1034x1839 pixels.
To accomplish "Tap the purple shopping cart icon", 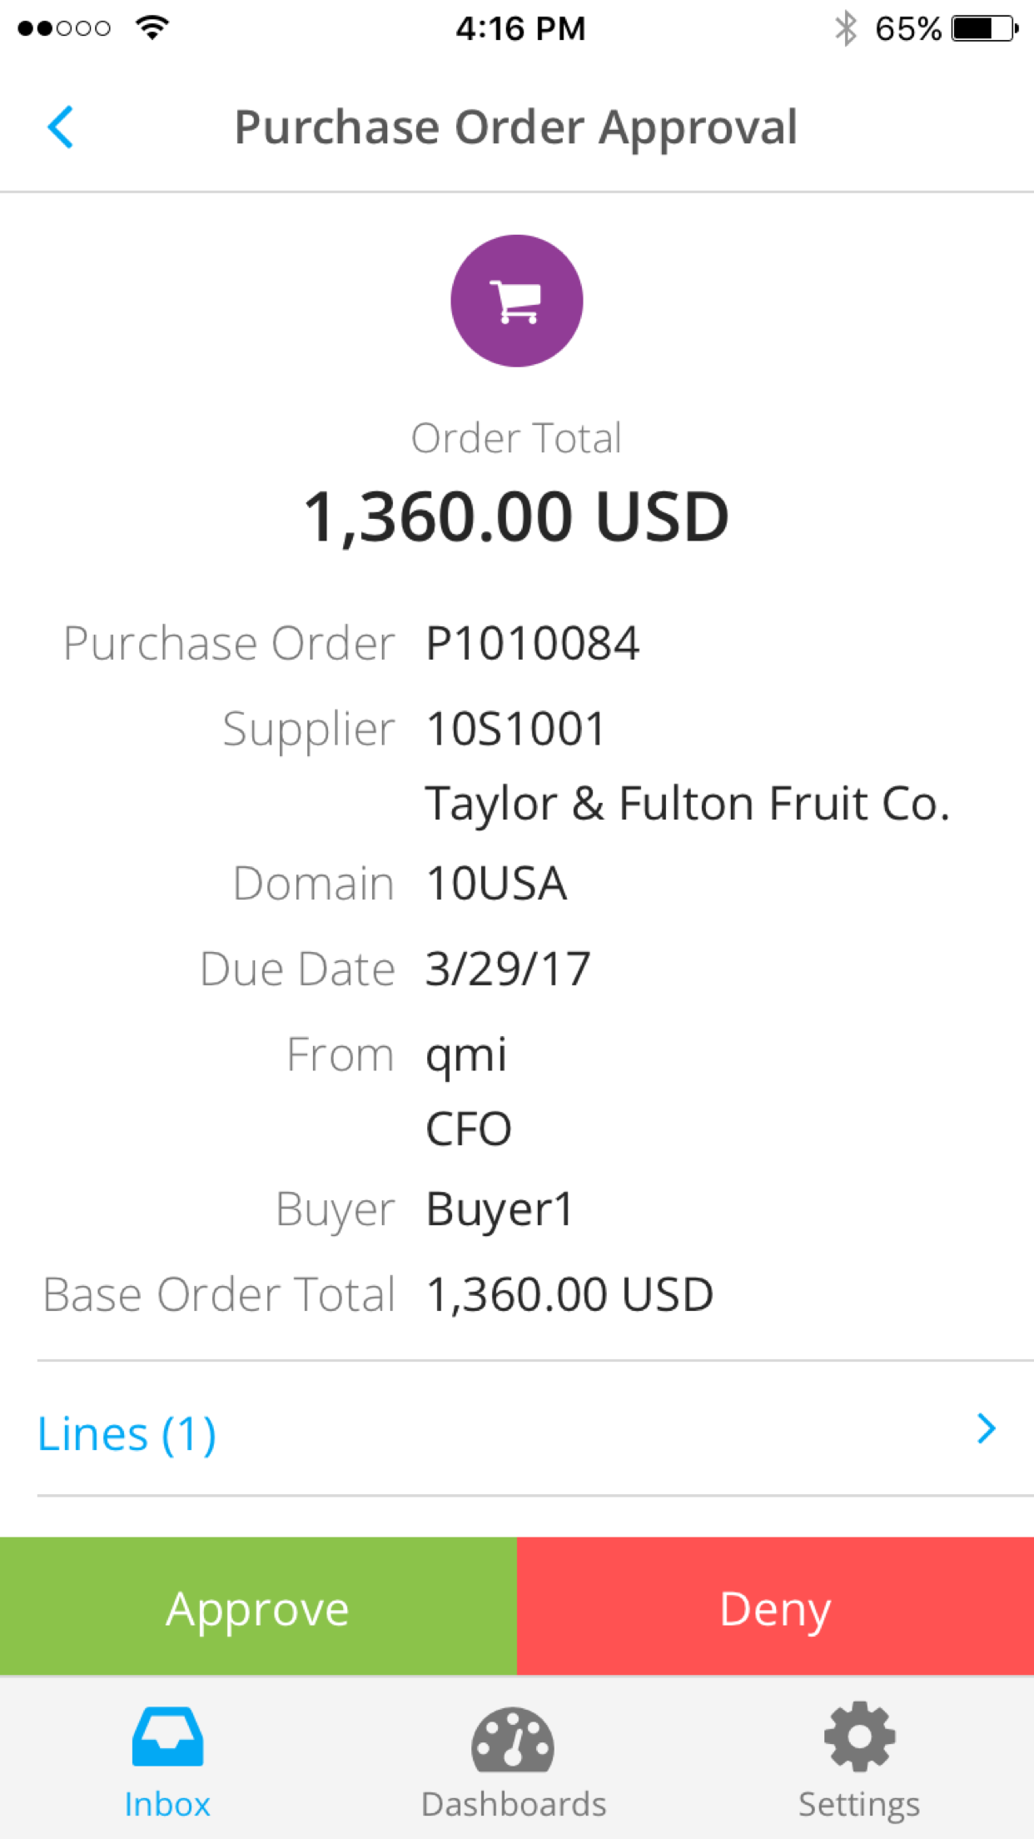I will [x=516, y=301].
